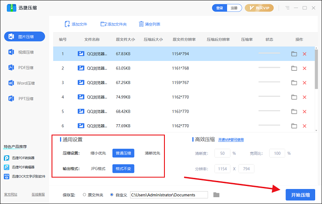Open 开通VIP即可使用 link

231,140
